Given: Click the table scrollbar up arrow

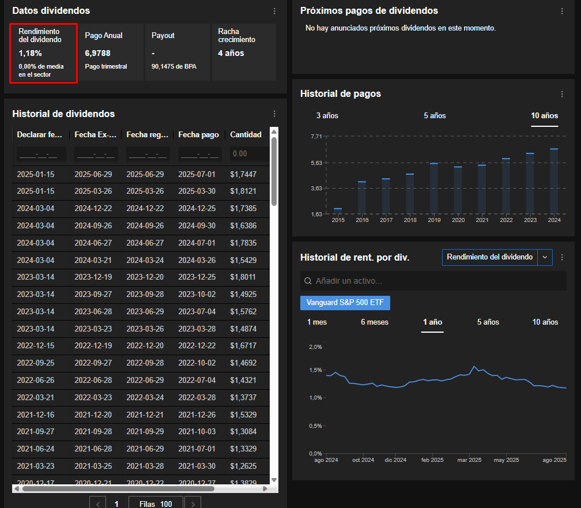Looking at the screenshot, I should pos(274,131).
